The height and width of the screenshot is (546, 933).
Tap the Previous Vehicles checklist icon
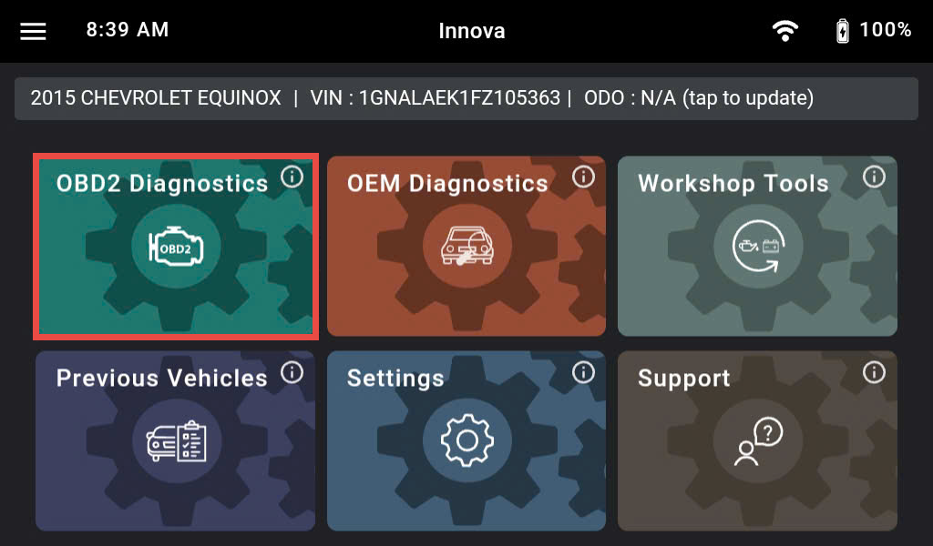click(x=176, y=440)
